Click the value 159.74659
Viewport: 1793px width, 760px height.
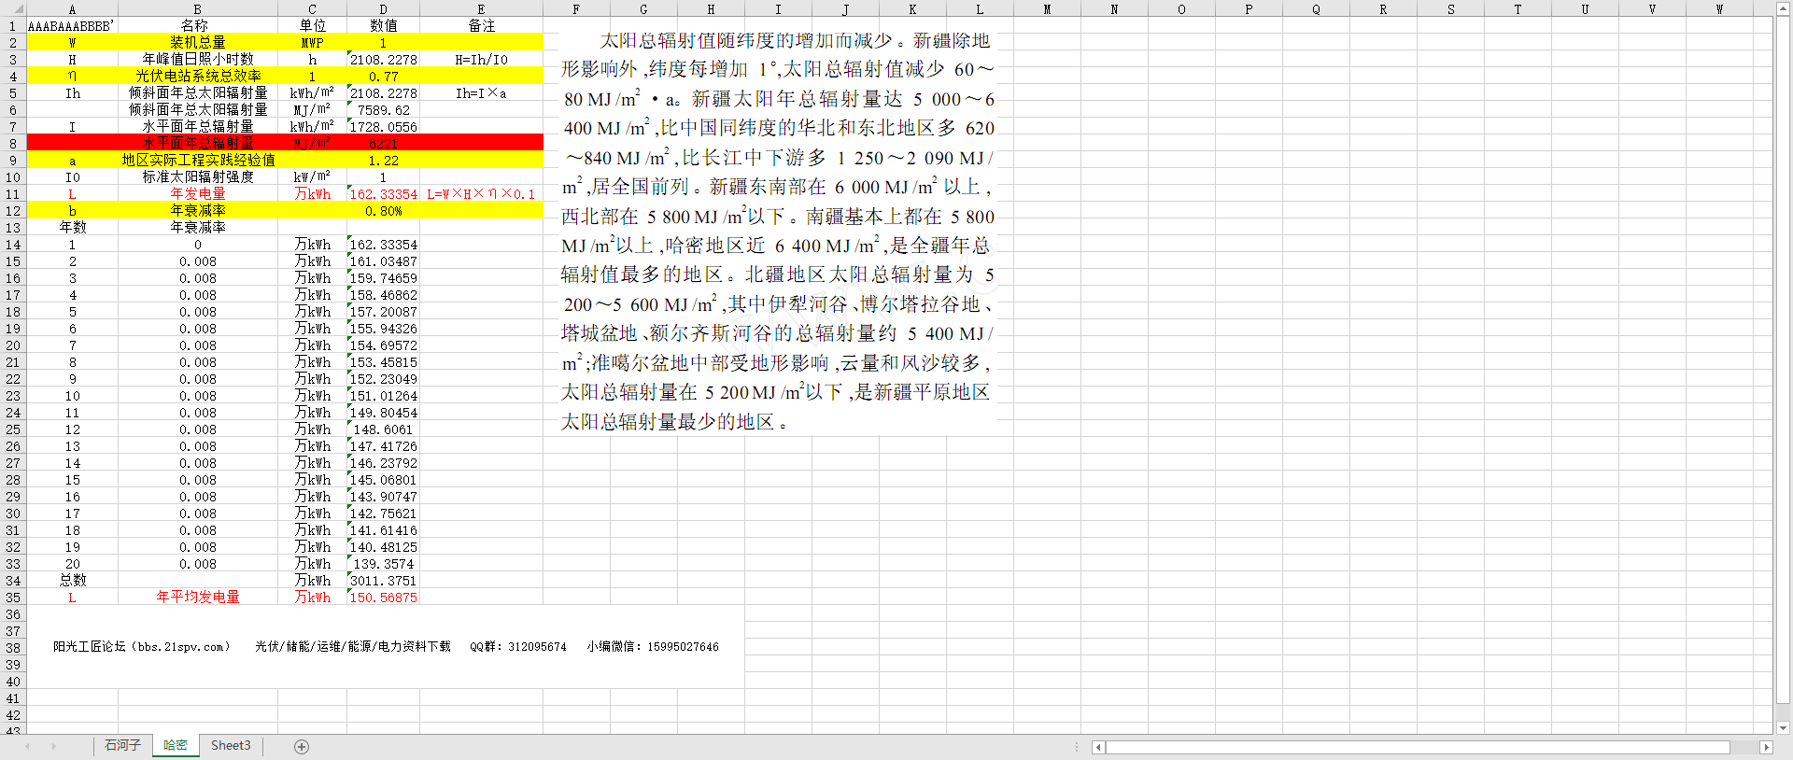(383, 278)
